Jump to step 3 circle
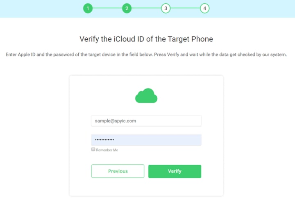The image size is (295, 202). pos(166,8)
